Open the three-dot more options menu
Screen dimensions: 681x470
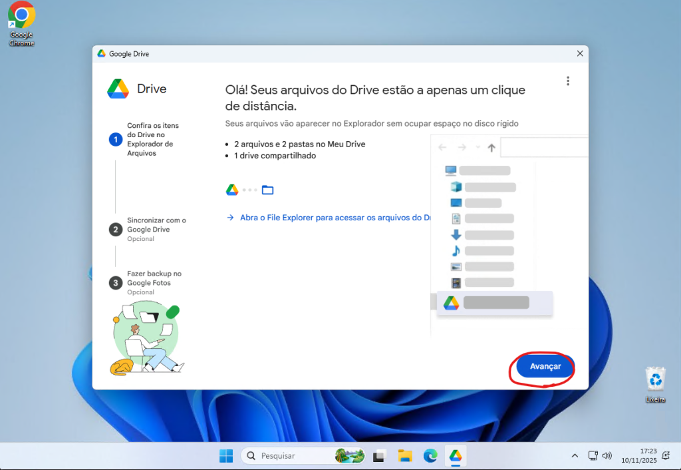tap(567, 81)
